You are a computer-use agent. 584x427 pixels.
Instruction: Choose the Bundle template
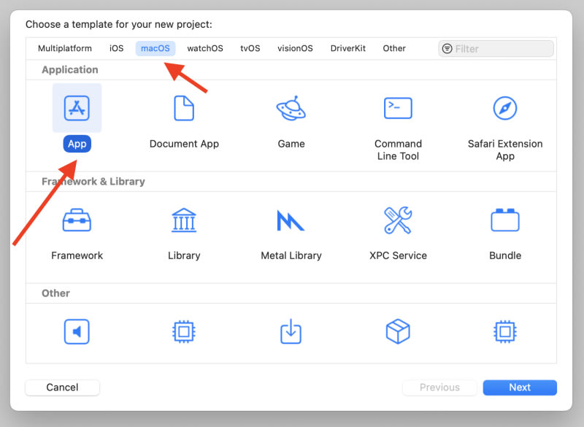click(505, 220)
